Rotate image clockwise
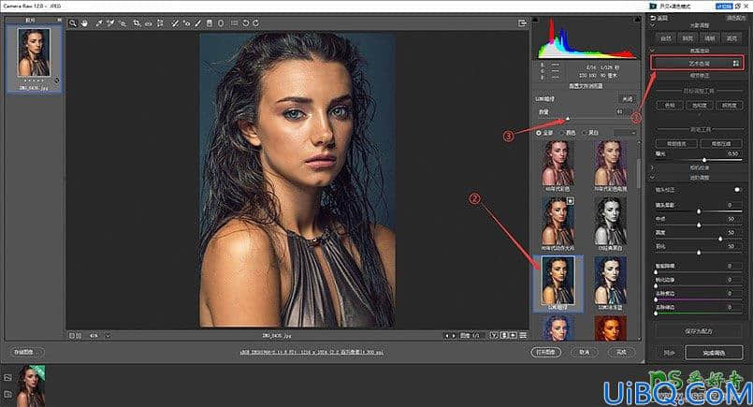The width and height of the screenshot is (753, 407). click(x=256, y=23)
